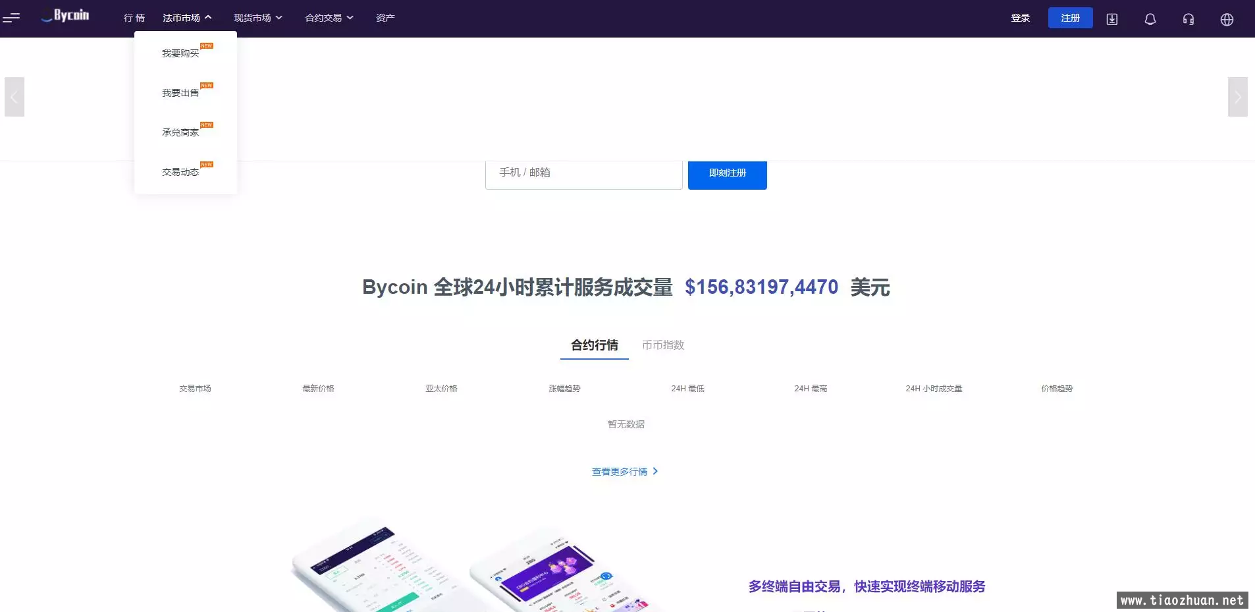Screen dimensions: 1255x612
Task: Switch to the 币币指数 tab
Action: point(663,345)
